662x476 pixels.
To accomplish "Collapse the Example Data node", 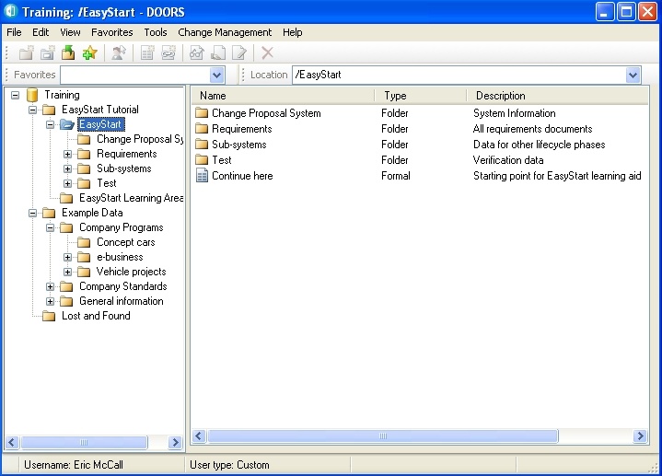I will pyautogui.click(x=32, y=213).
